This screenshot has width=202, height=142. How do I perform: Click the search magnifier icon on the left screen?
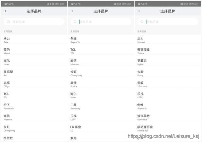[8, 22]
